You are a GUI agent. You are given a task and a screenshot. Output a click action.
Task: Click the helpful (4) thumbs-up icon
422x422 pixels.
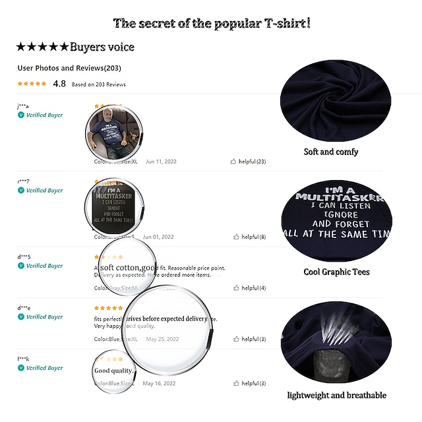pos(236,288)
